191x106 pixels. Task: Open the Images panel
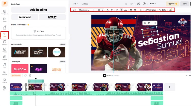[x=5, y=58]
